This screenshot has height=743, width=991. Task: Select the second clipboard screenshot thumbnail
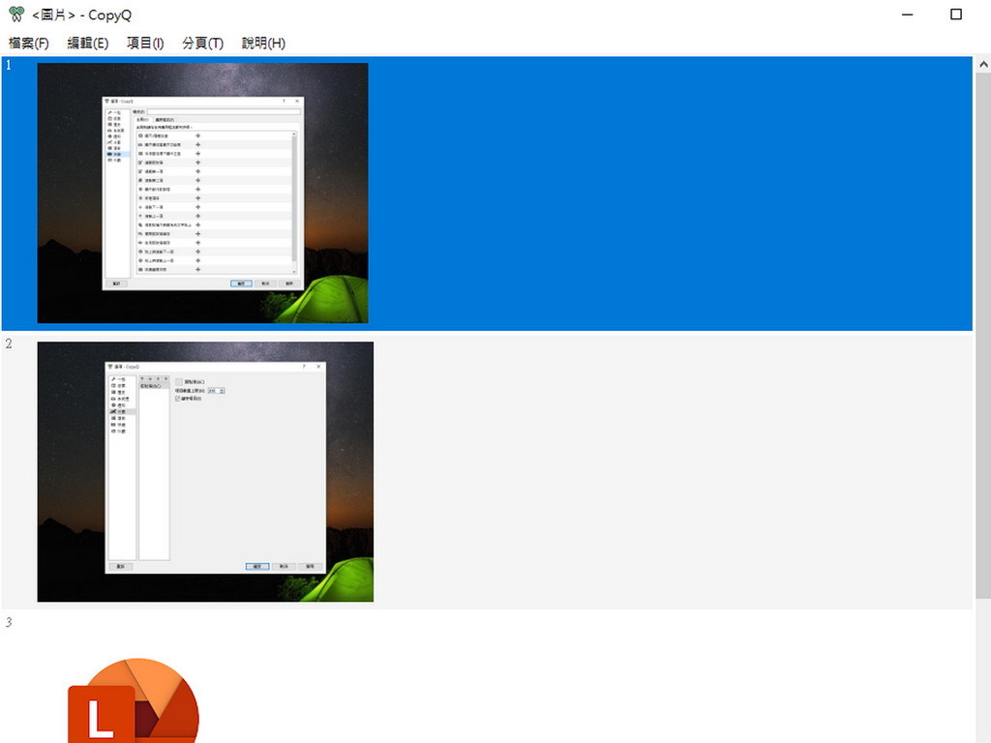tap(205, 472)
